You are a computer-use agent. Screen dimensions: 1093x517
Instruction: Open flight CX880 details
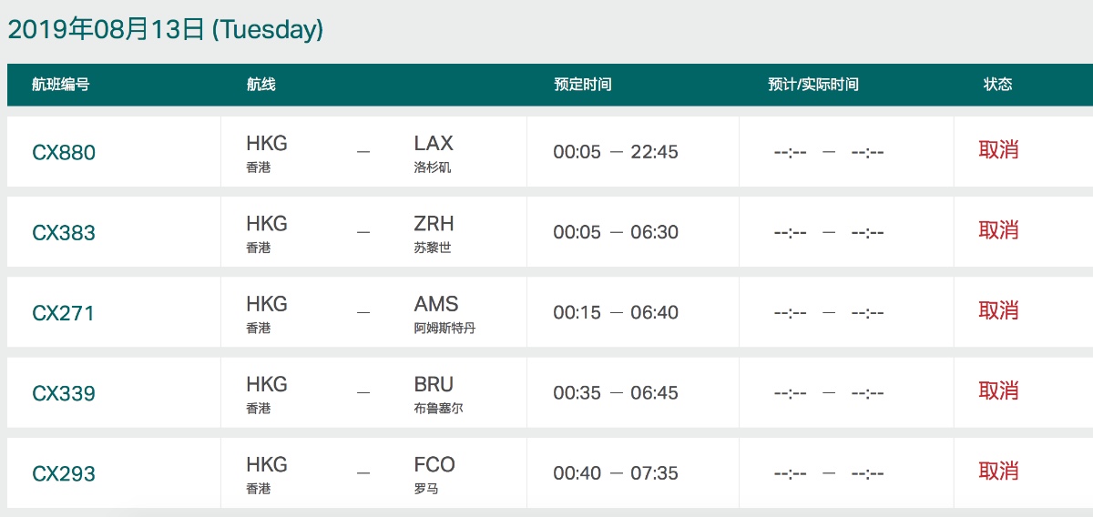(64, 152)
